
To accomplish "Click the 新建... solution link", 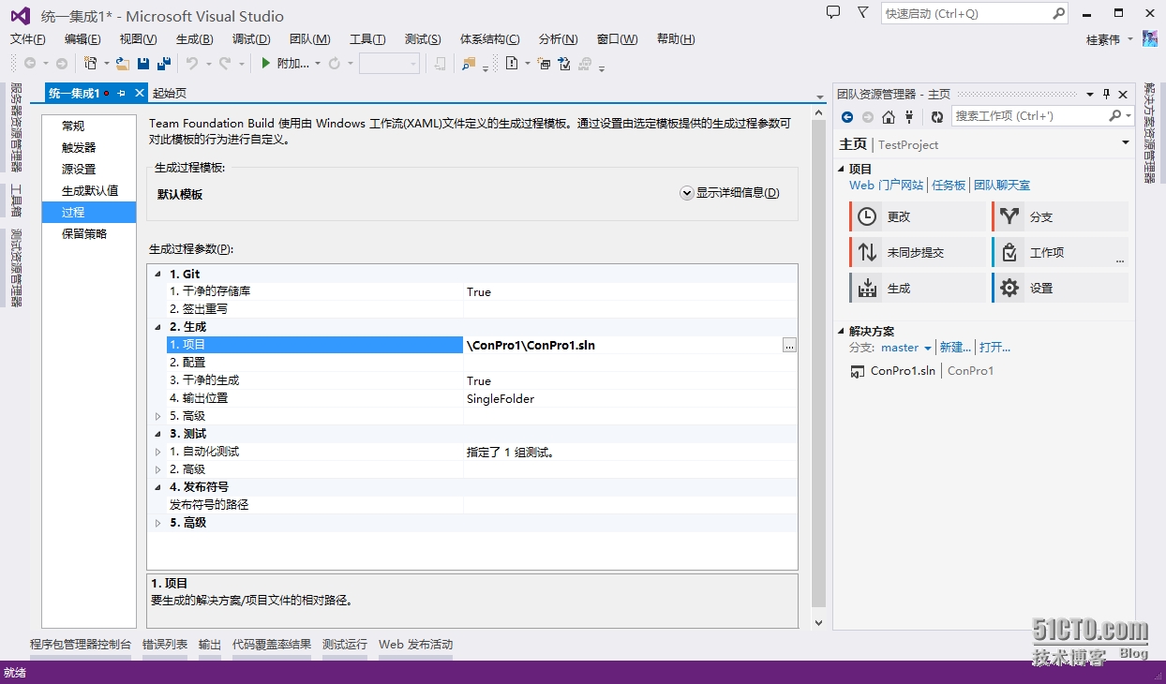I will 955,348.
